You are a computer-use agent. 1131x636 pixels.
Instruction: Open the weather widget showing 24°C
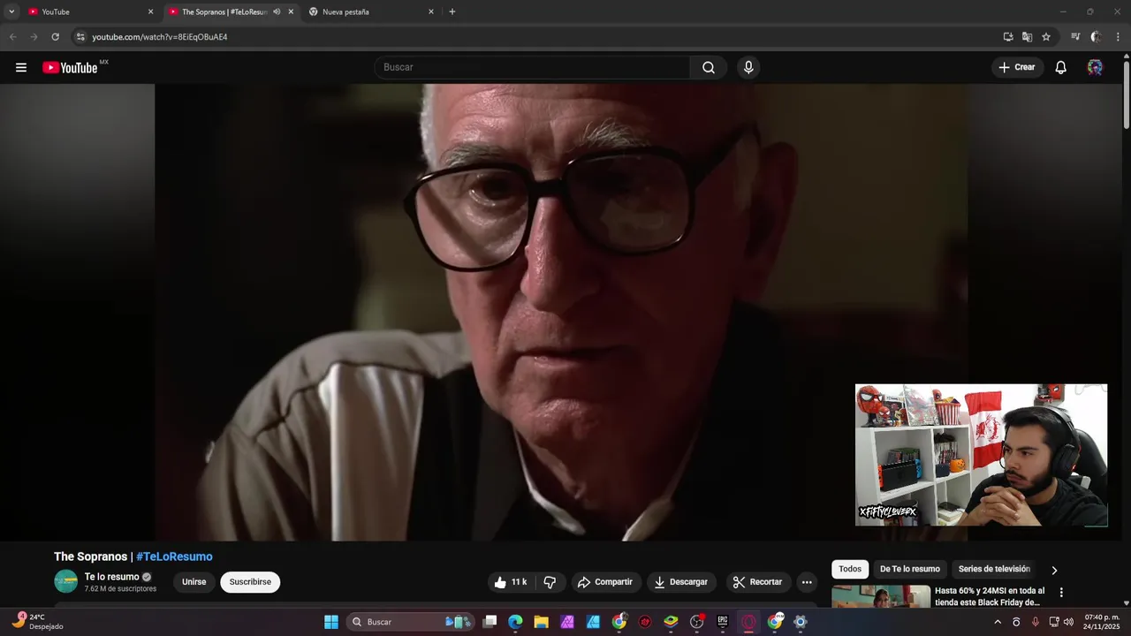tap(38, 622)
